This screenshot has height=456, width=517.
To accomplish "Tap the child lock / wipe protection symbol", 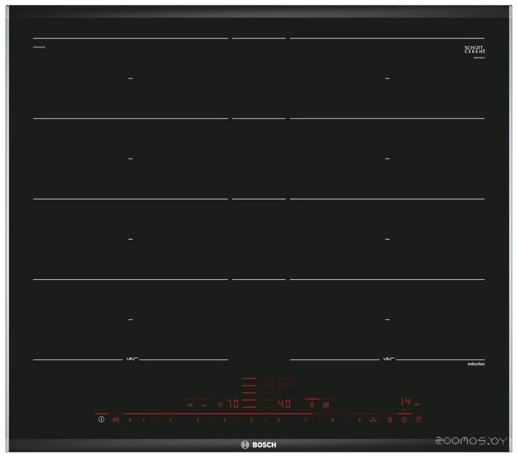I will click(x=115, y=420).
